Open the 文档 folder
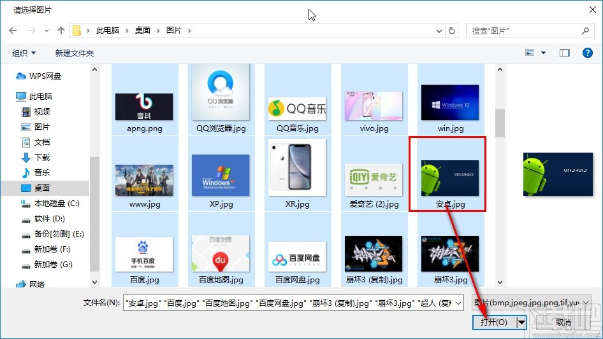Screen dimensions: 603x339 tap(36, 142)
